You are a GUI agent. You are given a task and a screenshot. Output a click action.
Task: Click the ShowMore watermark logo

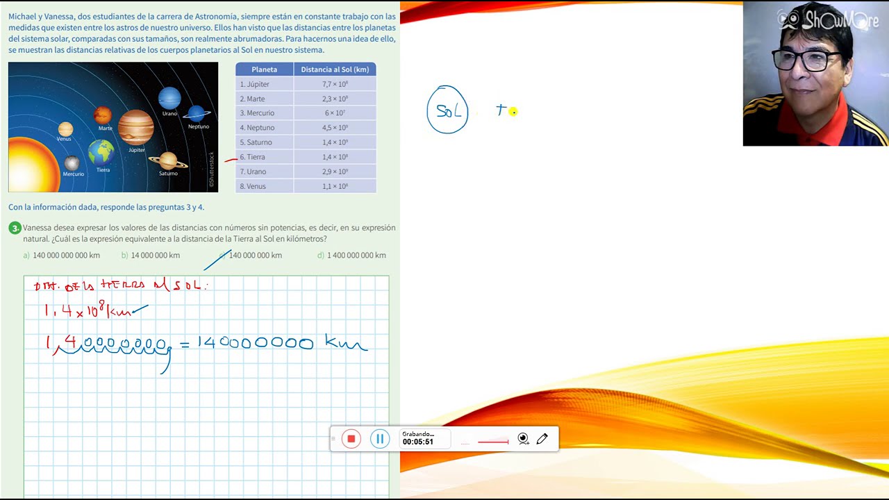pos(828,19)
